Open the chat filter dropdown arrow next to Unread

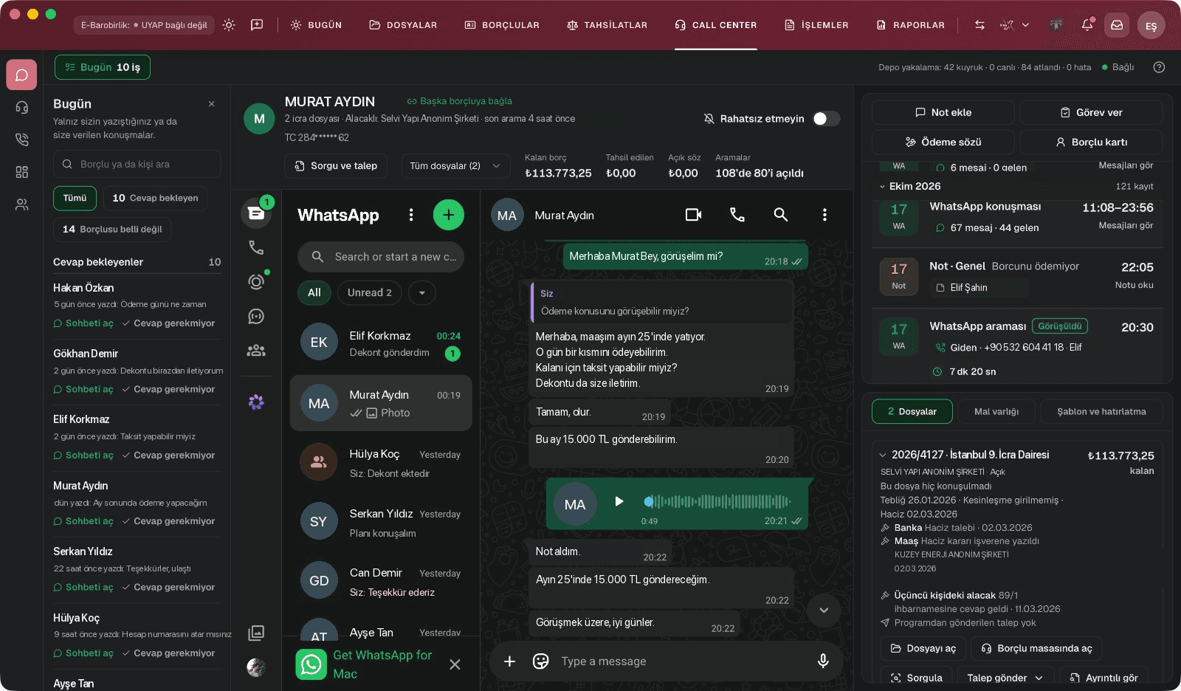pyautogui.click(x=422, y=293)
